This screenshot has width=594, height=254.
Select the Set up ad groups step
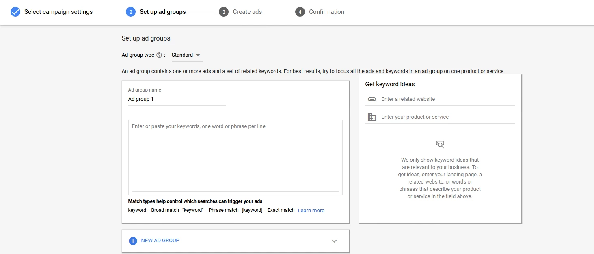[x=163, y=12]
